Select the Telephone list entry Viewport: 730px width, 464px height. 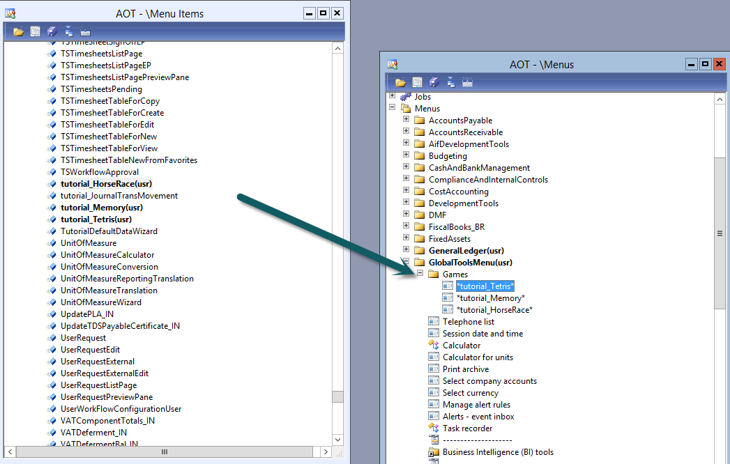coord(468,322)
